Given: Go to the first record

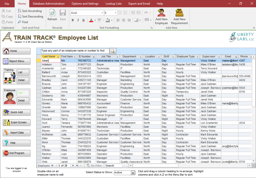Looking at the screenshot, I should click(x=52, y=165).
